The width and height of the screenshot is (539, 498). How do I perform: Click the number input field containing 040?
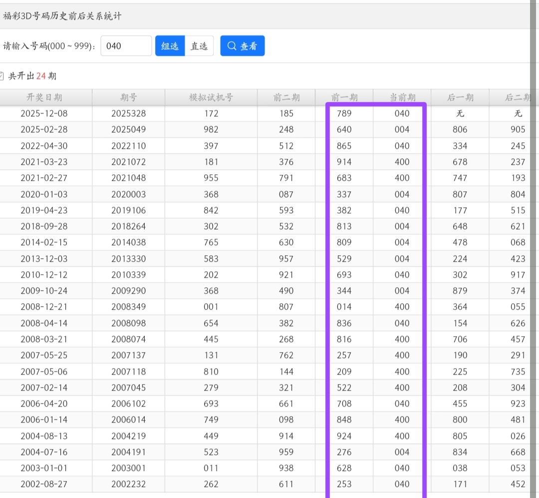click(x=126, y=46)
